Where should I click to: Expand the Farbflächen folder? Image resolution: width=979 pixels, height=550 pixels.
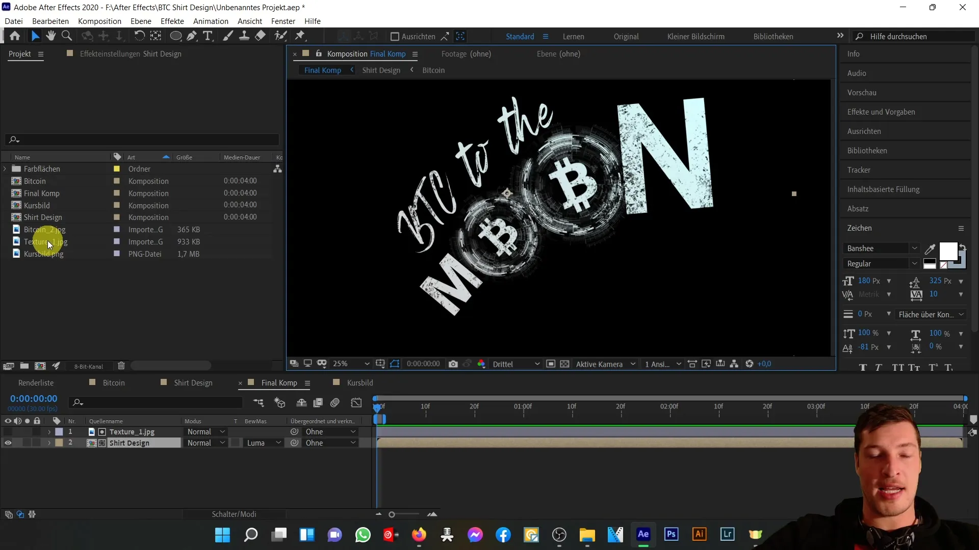point(5,169)
